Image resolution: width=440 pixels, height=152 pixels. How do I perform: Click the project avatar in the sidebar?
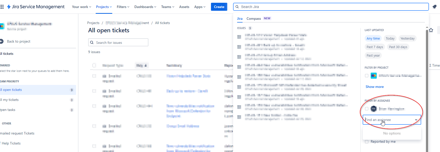coord(2,26)
